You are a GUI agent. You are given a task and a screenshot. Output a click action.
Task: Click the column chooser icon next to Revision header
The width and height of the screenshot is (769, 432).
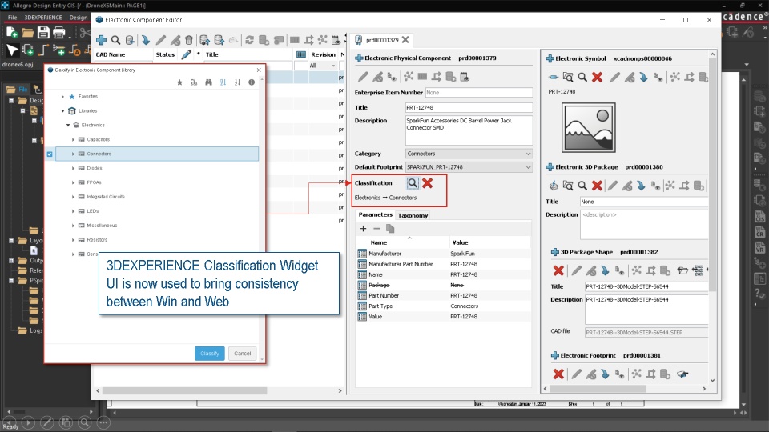[x=301, y=54]
